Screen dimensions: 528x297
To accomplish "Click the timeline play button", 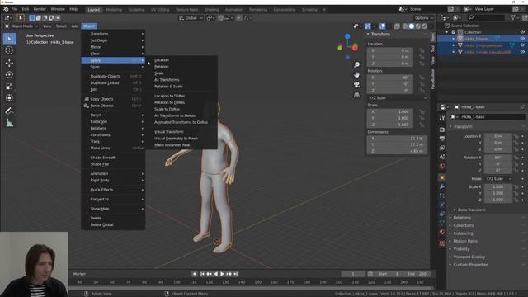I will click(x=222, y=274).
